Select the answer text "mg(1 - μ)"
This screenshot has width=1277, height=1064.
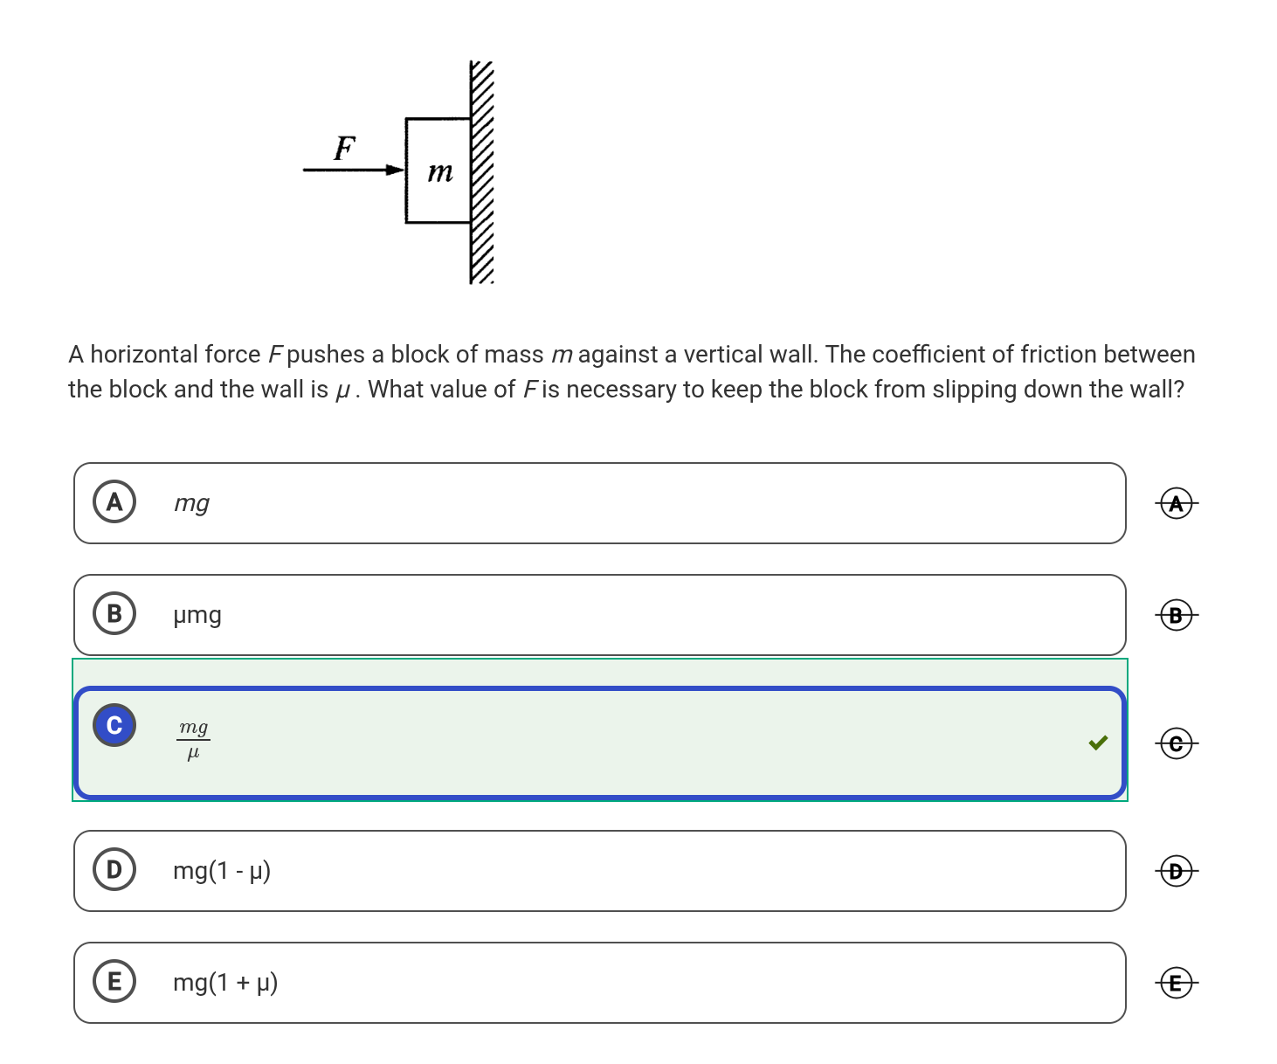tap(222, 871)
